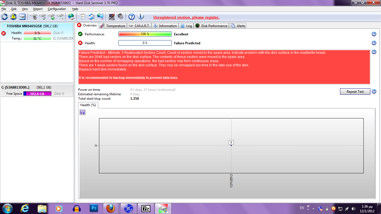This screenshot has width=381, height=214.
Task: Select the TOSHIBA MK6465GSX disk entry
Action: [37, 32]
